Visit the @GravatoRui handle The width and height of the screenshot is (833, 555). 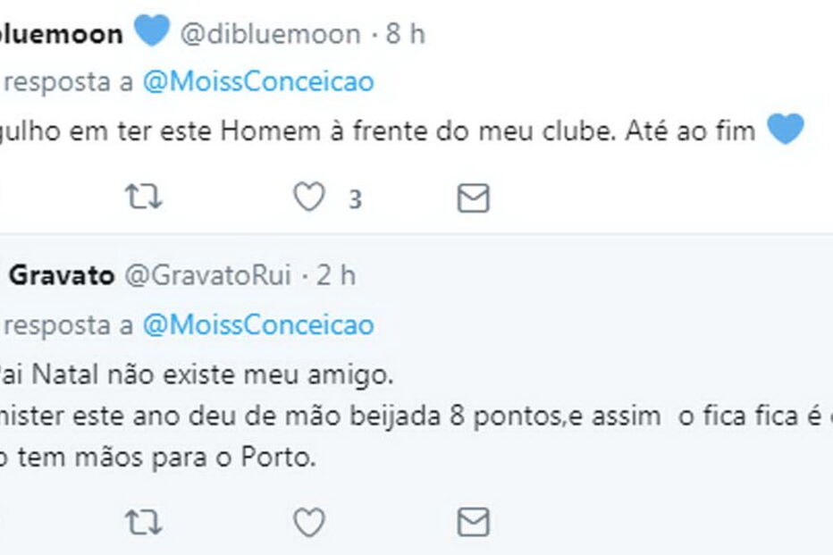[x=206, y=276]
